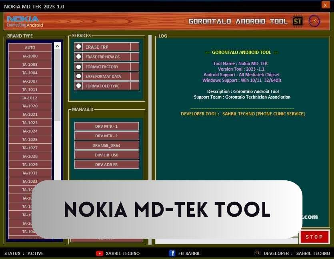Viewport: 334px width, 259px height.
Task: Open the SAHRIL TECHNO YouTube icon
Action: point(98,253)
